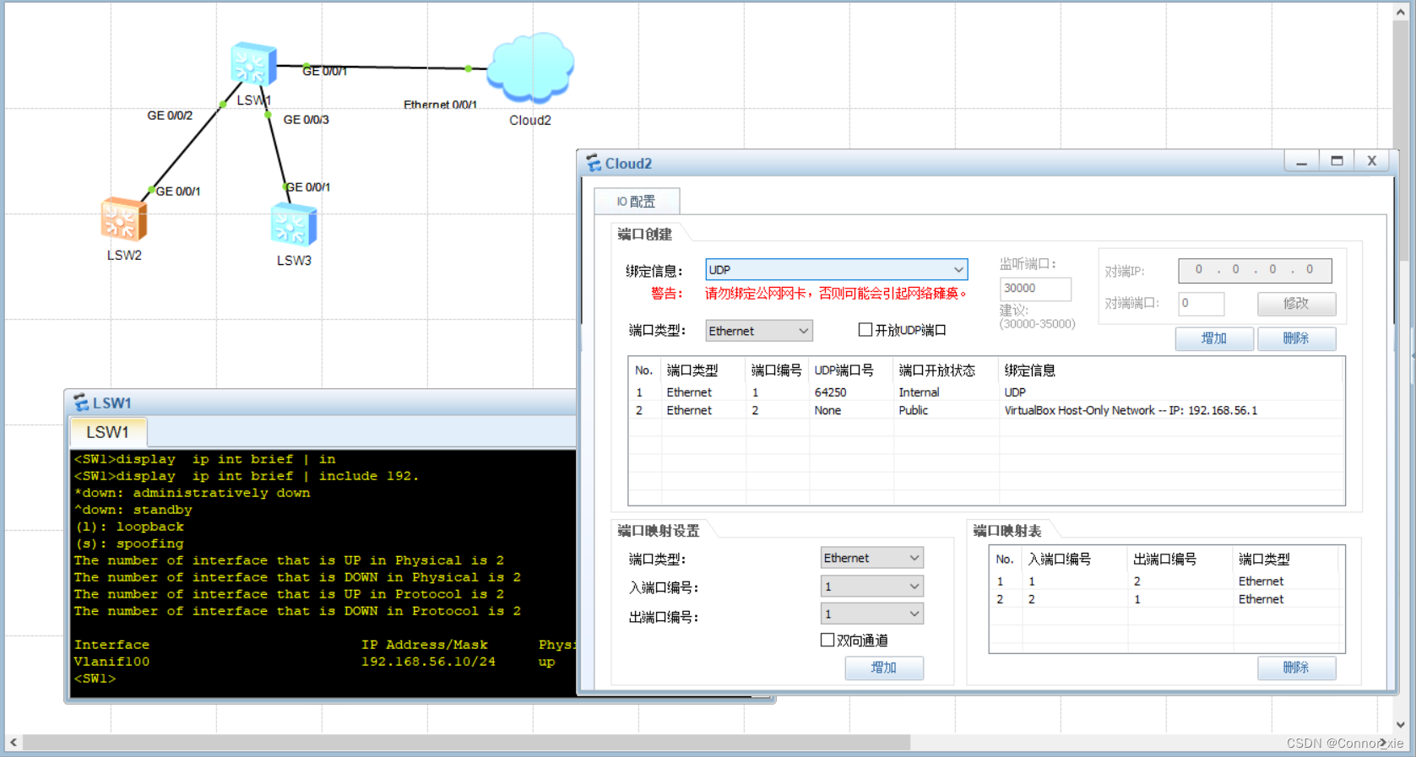This screenshot has width=1416, height=757.
Task: Open the 出端口编号 dropdown
Action: coord(871,614)
